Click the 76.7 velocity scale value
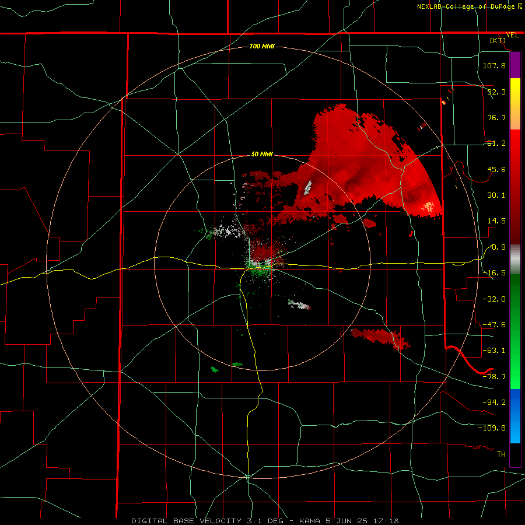This screenshot has height=525, width=525. click(496, 117)
